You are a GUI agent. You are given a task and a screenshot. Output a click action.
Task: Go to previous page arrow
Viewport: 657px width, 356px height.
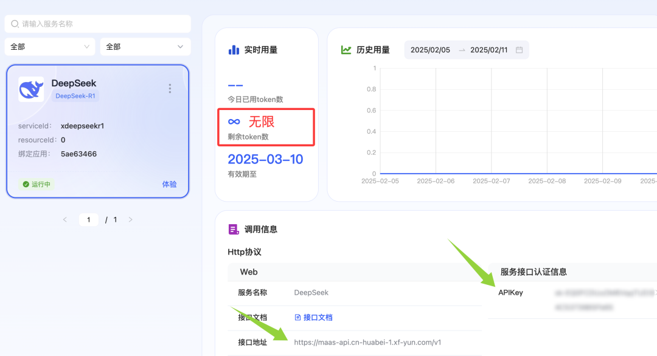click(x=65, y=220)
